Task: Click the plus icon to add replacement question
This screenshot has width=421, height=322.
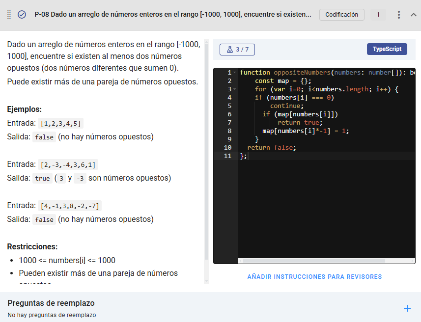Action: click(x=407, y=308)
